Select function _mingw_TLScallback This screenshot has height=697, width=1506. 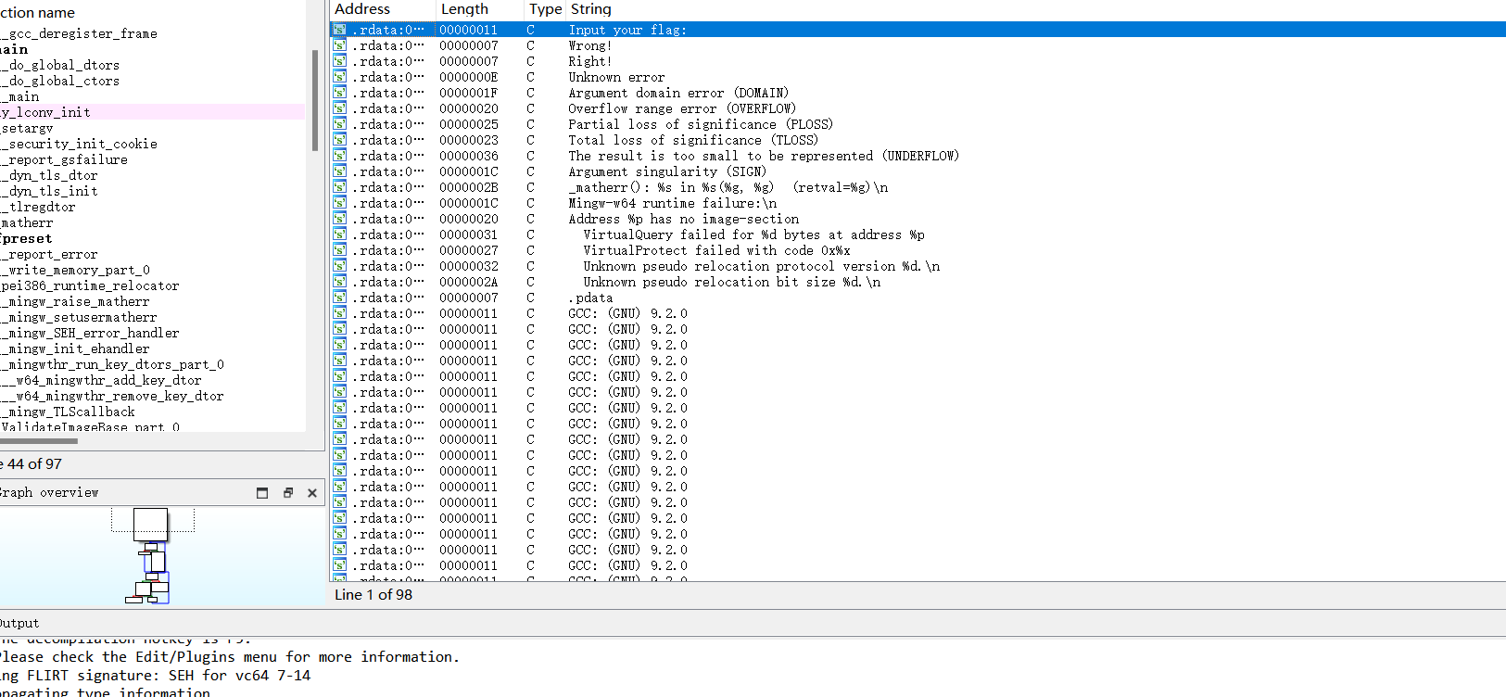[68, 412]
